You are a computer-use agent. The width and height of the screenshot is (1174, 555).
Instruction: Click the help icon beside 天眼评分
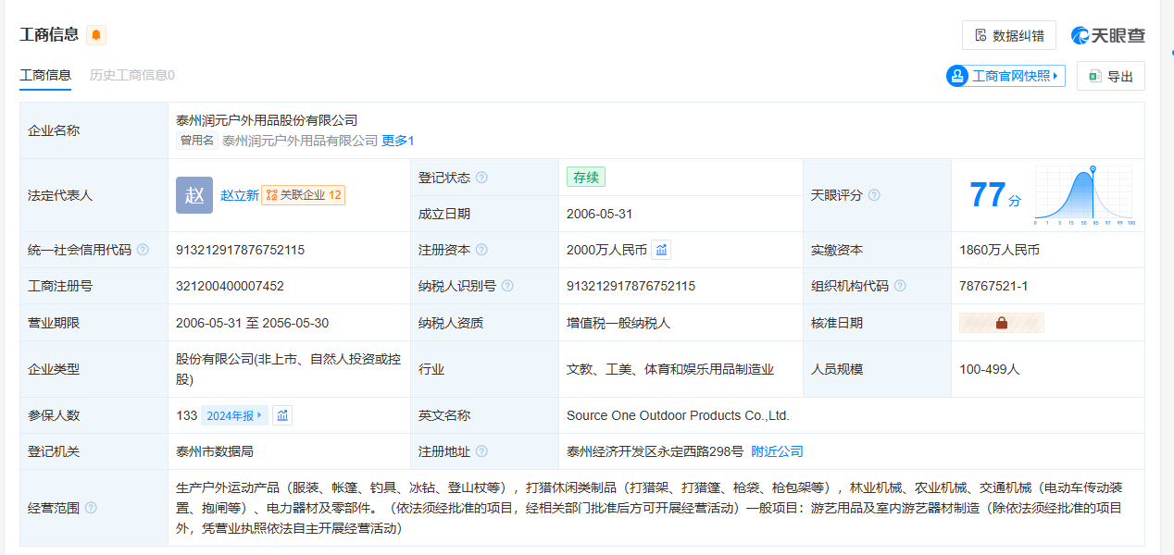coord(874,195)
